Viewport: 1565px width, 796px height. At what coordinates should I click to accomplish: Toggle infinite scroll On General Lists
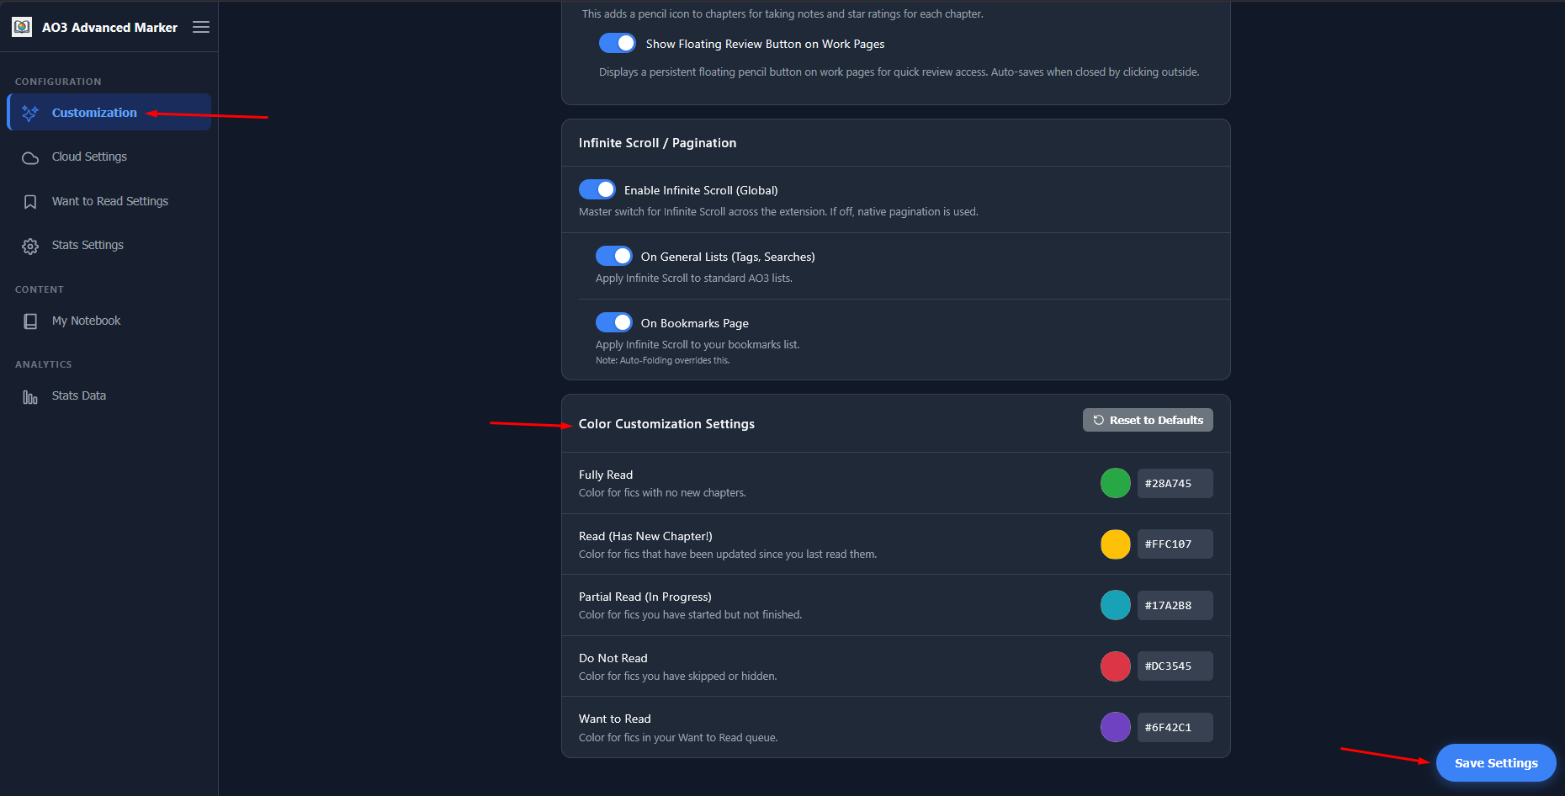(x=614, y=256)
